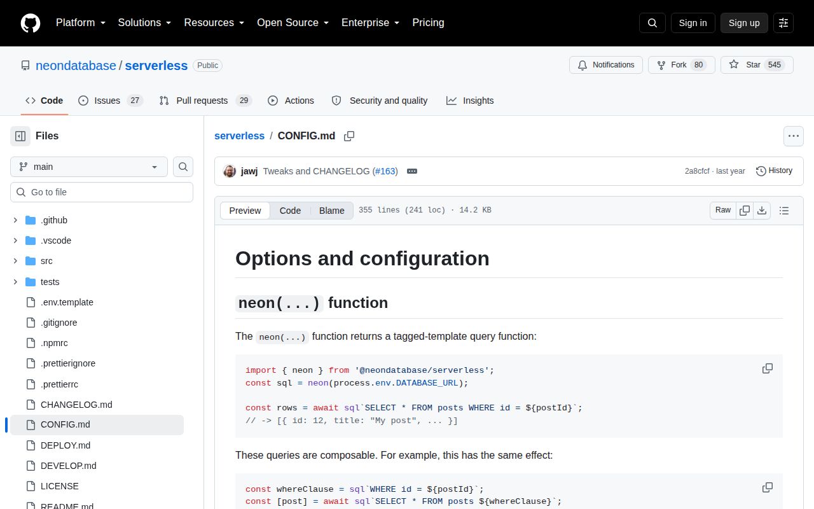Click the GitHub logo icon
This screenshot has width=814, height=509.
(31, 23)
